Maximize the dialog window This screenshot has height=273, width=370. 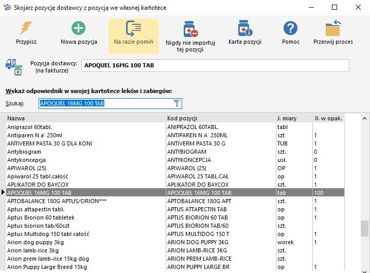click(334, 7)
